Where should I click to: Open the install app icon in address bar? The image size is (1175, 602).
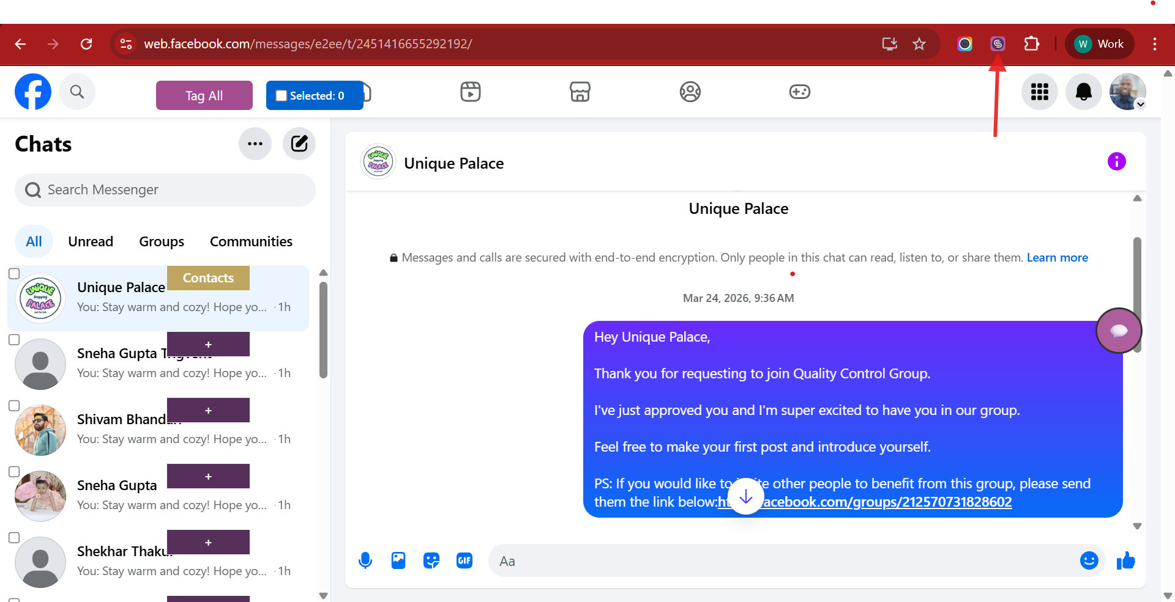[889, 44]
